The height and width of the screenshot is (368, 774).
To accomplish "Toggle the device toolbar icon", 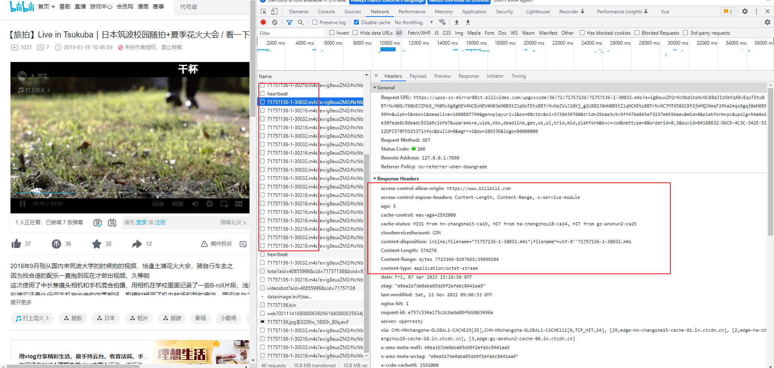I will click(274, 11).
